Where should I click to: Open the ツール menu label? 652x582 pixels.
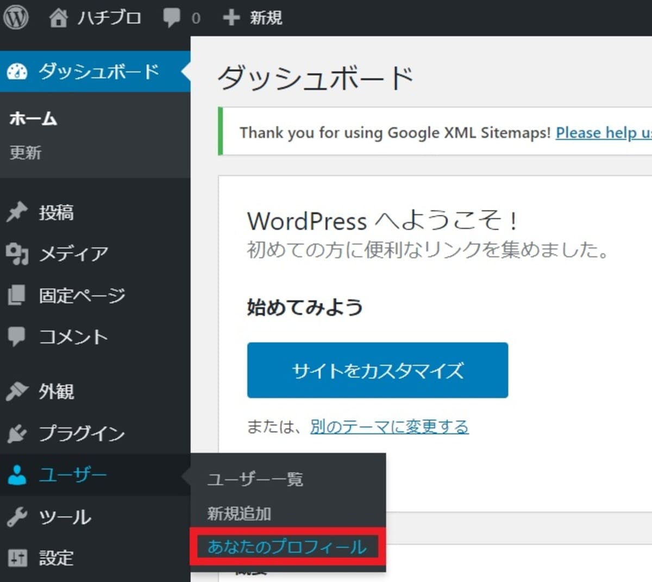pyautogui.click(x=65, y=517)
